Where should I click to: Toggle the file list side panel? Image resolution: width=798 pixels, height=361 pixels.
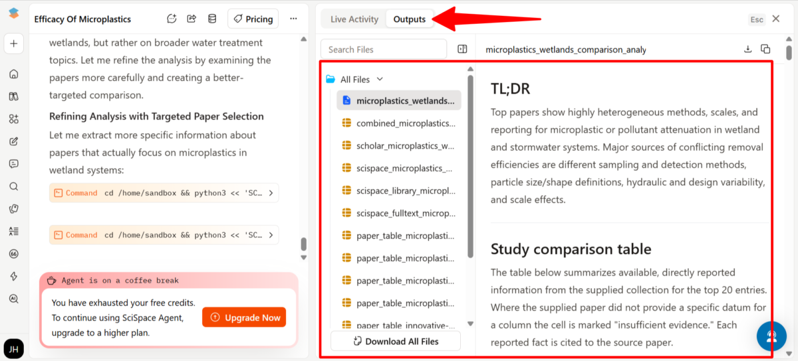pyautogui.click(x=463, y=49)
